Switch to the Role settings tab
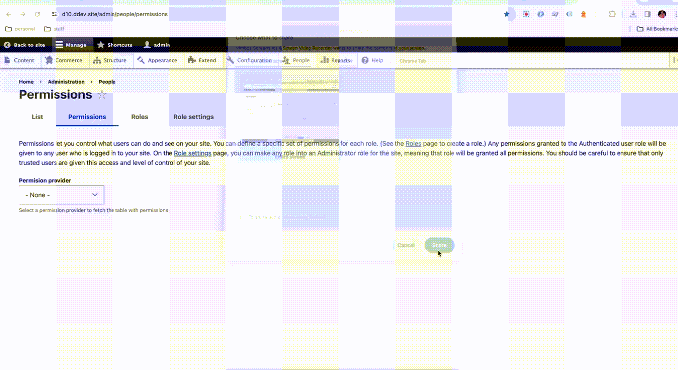Viewport: 678px width, 370px height. click(x=193, y=117)
